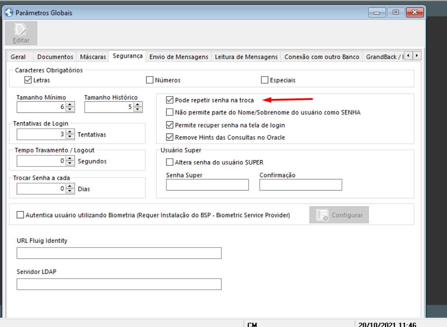Click the Parâmetros Globais globe icon
Screen dimensions: 447x327
point(9,13)
